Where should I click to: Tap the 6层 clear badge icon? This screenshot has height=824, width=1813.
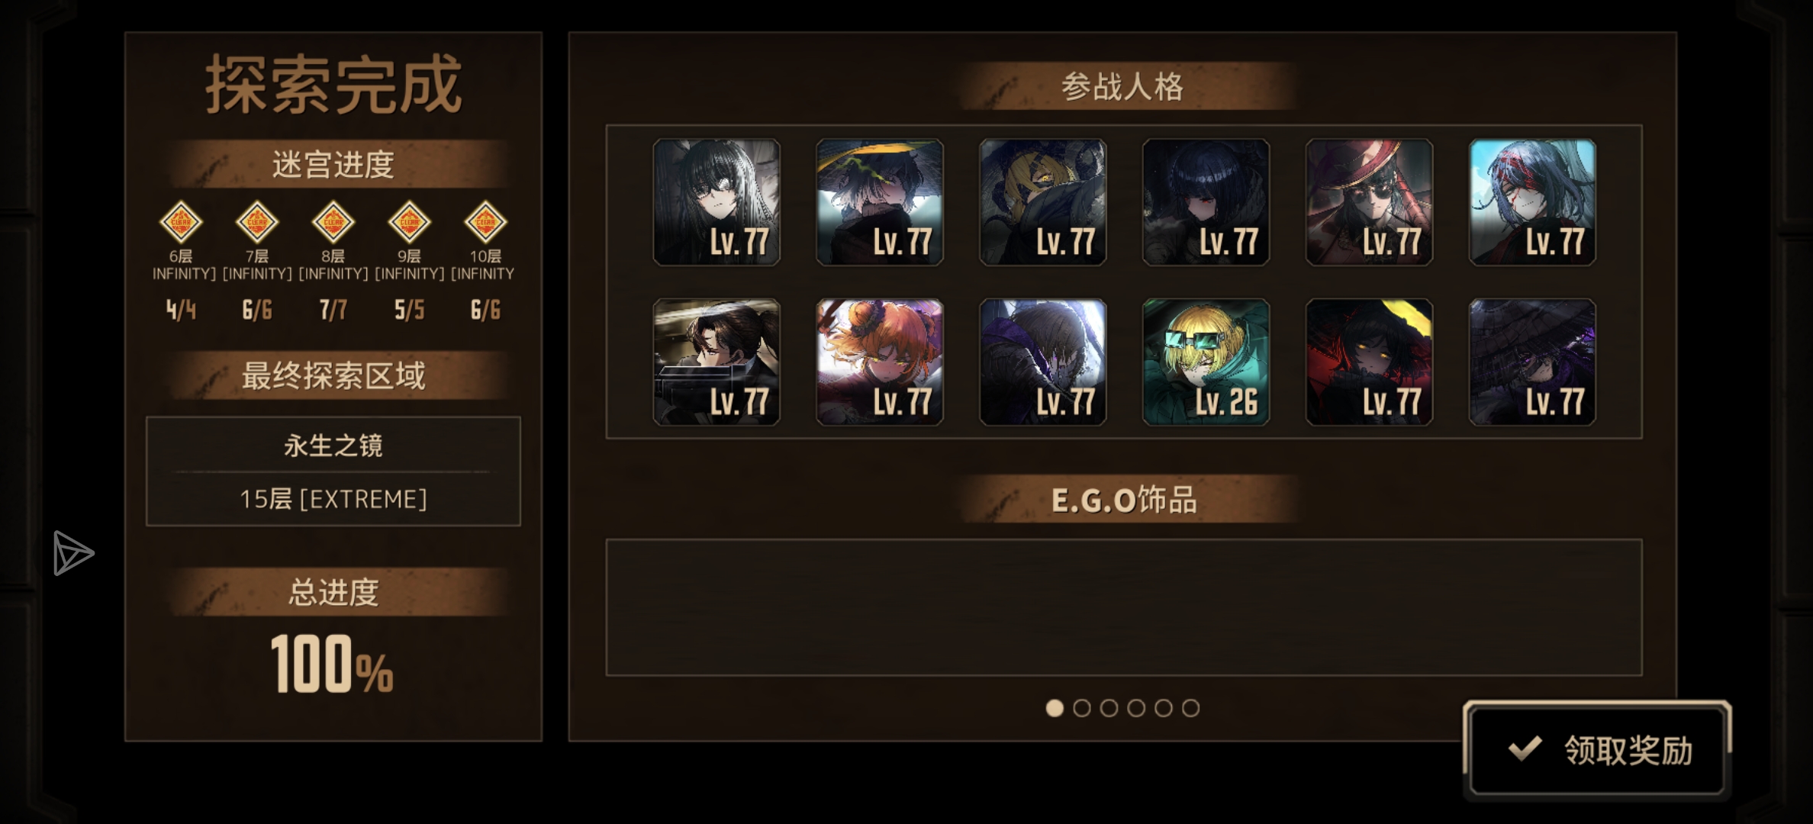tap(181, 222)
